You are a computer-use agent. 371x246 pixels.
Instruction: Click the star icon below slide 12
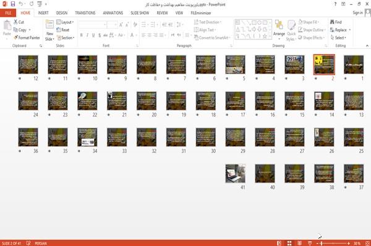[x=20, y=78]
